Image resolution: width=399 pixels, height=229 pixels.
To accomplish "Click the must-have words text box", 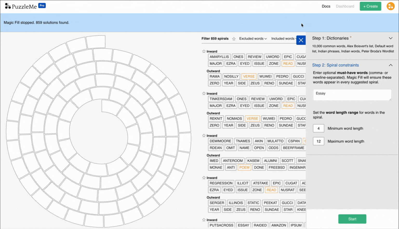I will tap(352, 95).
